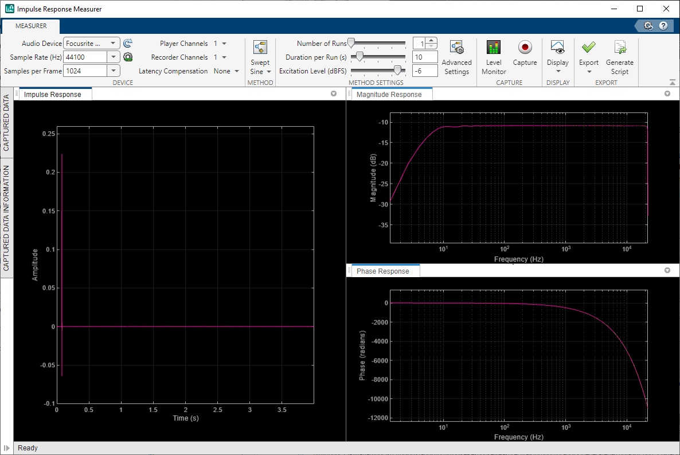The height and width of the screenshot is (455, 680).
Task: Switch to the MEASURER ribbon tab
Action: click(x=30, y=26)
